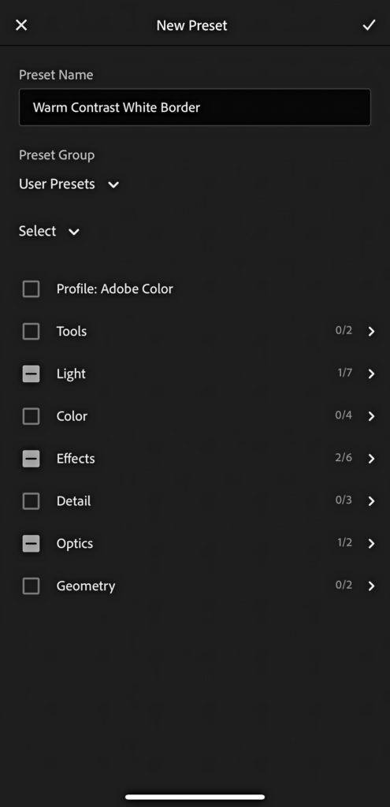Toggle the partially selected Effects checkbox
The width and height of the screenshot is (390, 807).
tap(31, 459)
